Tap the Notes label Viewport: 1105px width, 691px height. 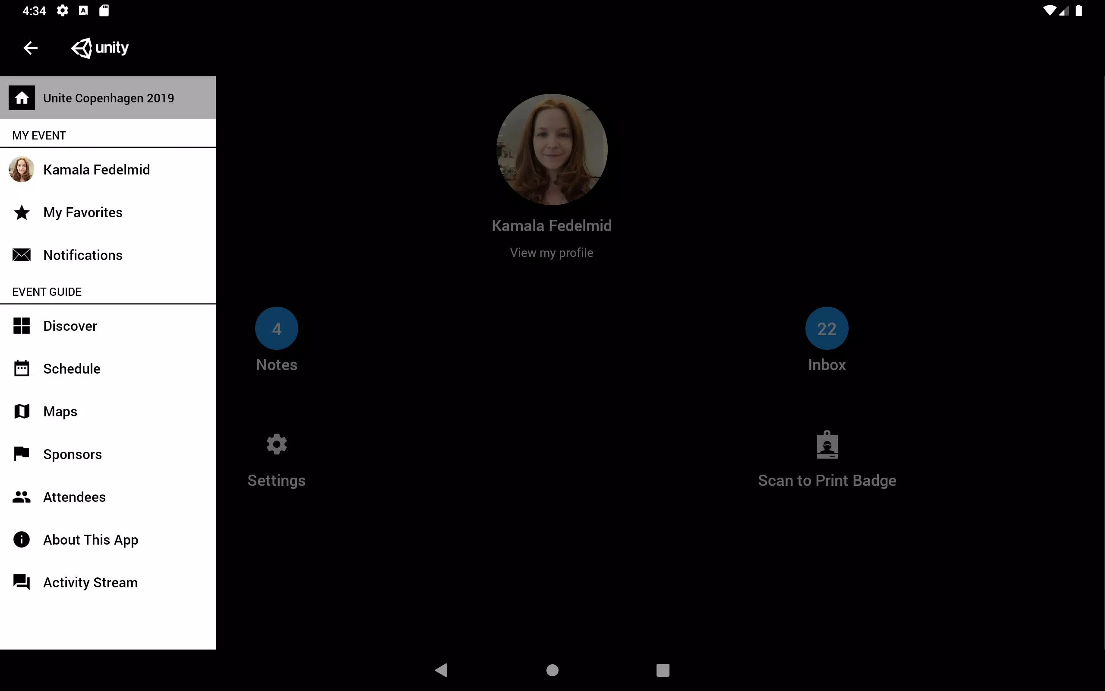[277, 365]
